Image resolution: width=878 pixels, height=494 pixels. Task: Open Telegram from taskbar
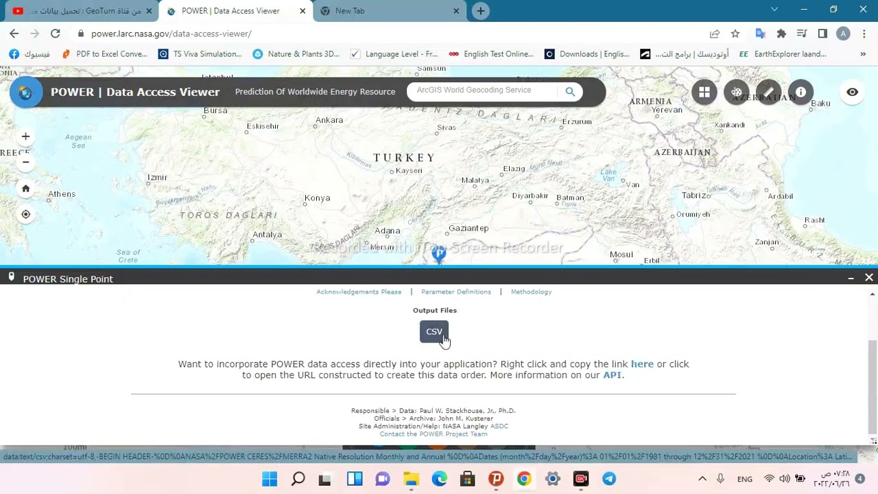(609, 479)
